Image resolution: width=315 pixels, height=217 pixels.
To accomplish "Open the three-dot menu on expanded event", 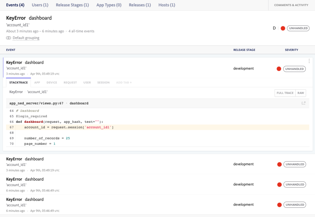I will (309, 61).
